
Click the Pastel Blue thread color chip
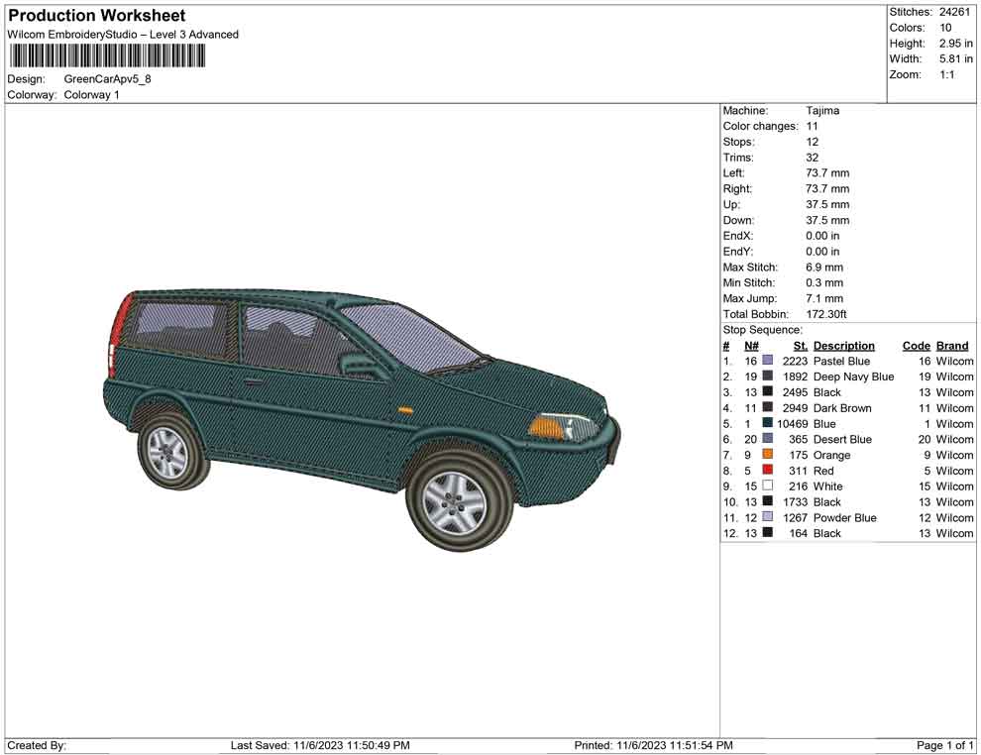click(768, 361)
